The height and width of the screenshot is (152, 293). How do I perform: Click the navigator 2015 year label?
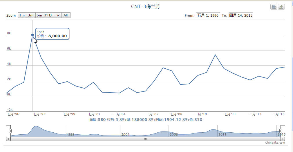281,134
